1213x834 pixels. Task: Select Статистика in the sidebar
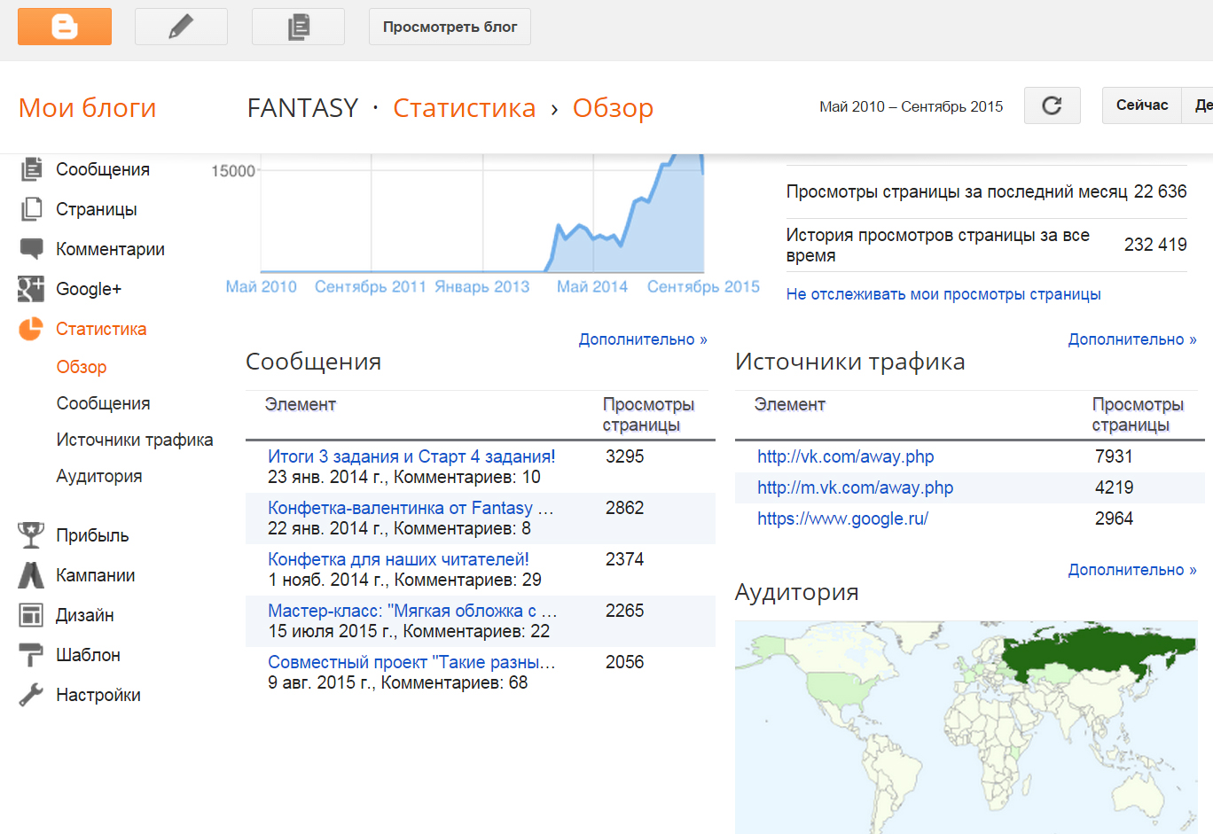(x=101, y=329)
